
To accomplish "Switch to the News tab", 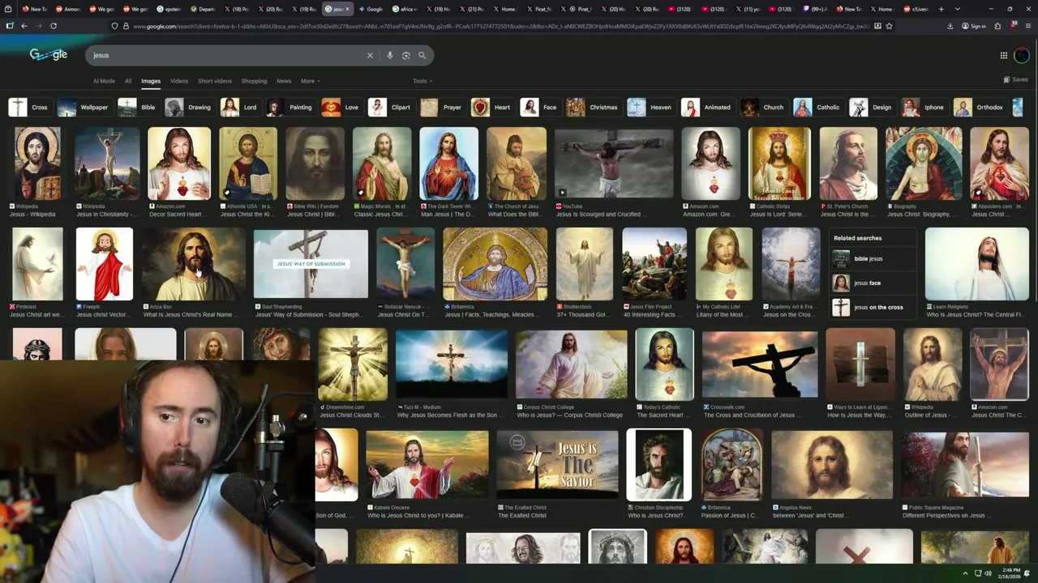I will pyautogui.click(x=284, y=81).
